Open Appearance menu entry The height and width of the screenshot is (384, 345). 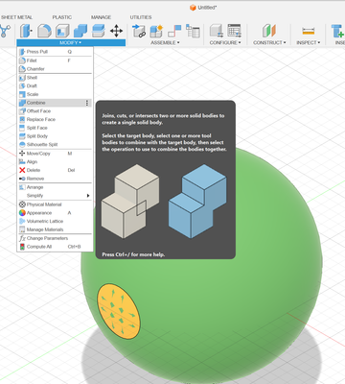(55, 213)
